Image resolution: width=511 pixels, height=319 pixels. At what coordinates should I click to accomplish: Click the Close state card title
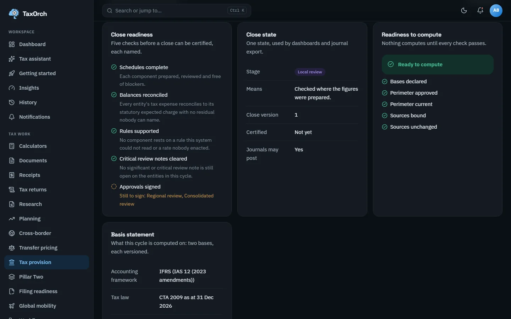pyautogui.click(x=261, y=35)
